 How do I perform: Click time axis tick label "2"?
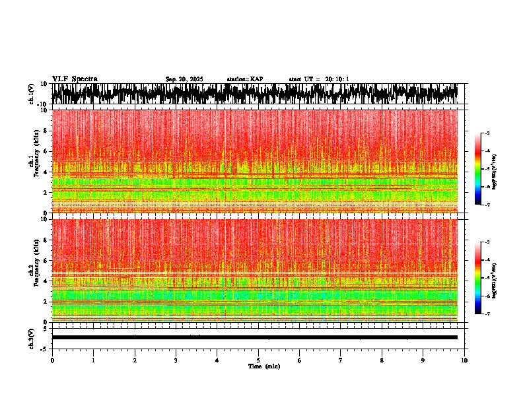pos(135,360)
